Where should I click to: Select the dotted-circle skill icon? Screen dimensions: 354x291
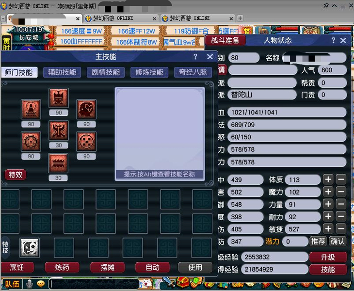point(86,142)
